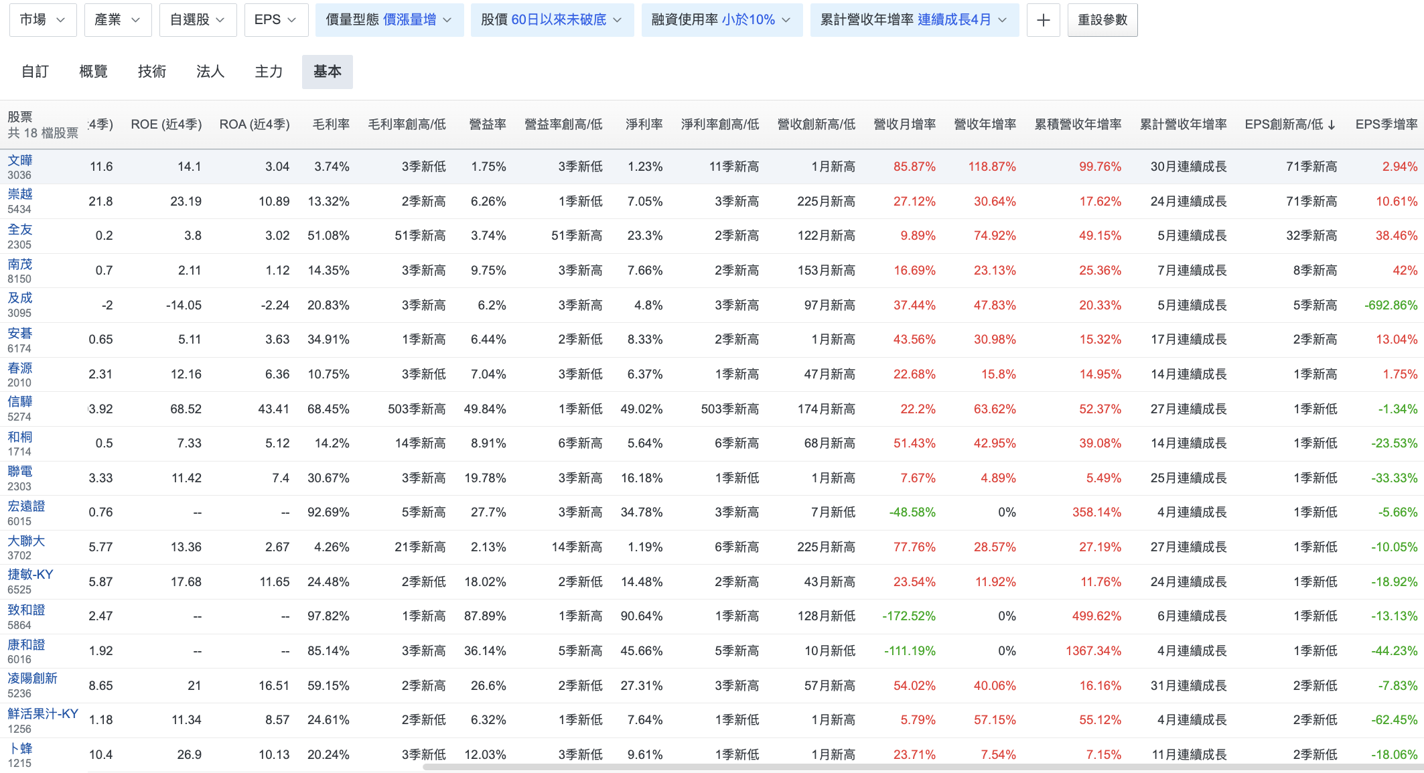This screenshot has height=773, width=1424.
Task: Expand the EPS filter dropdown
Action: (275, 20)
